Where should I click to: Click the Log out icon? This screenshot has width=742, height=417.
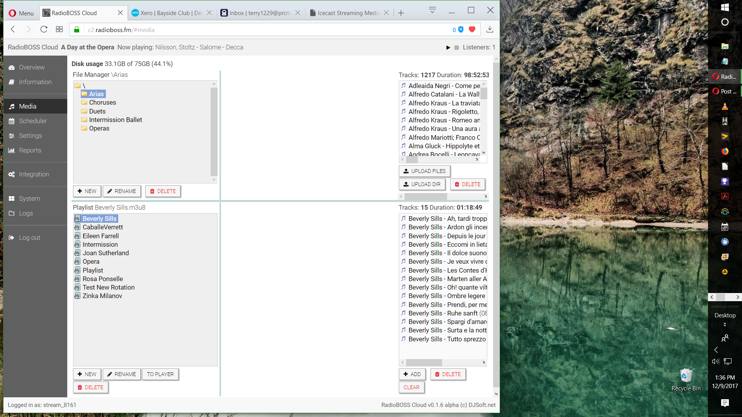pos(12,238)
